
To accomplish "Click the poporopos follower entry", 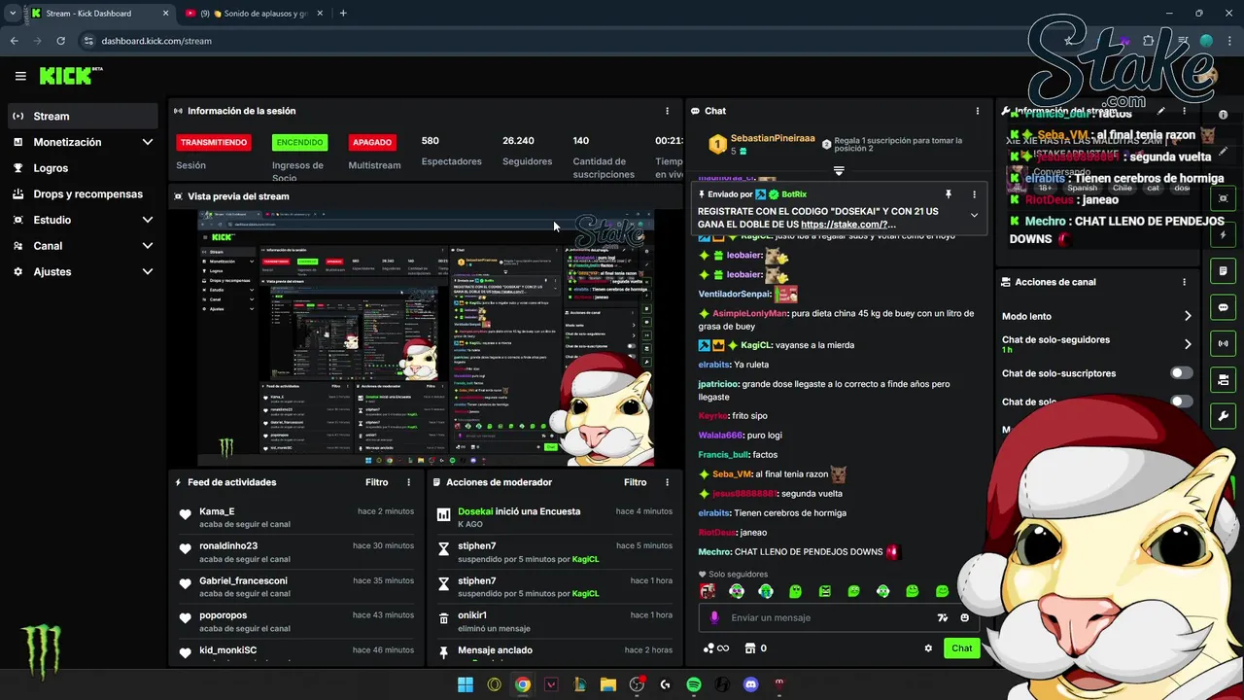I will point(296,622).
